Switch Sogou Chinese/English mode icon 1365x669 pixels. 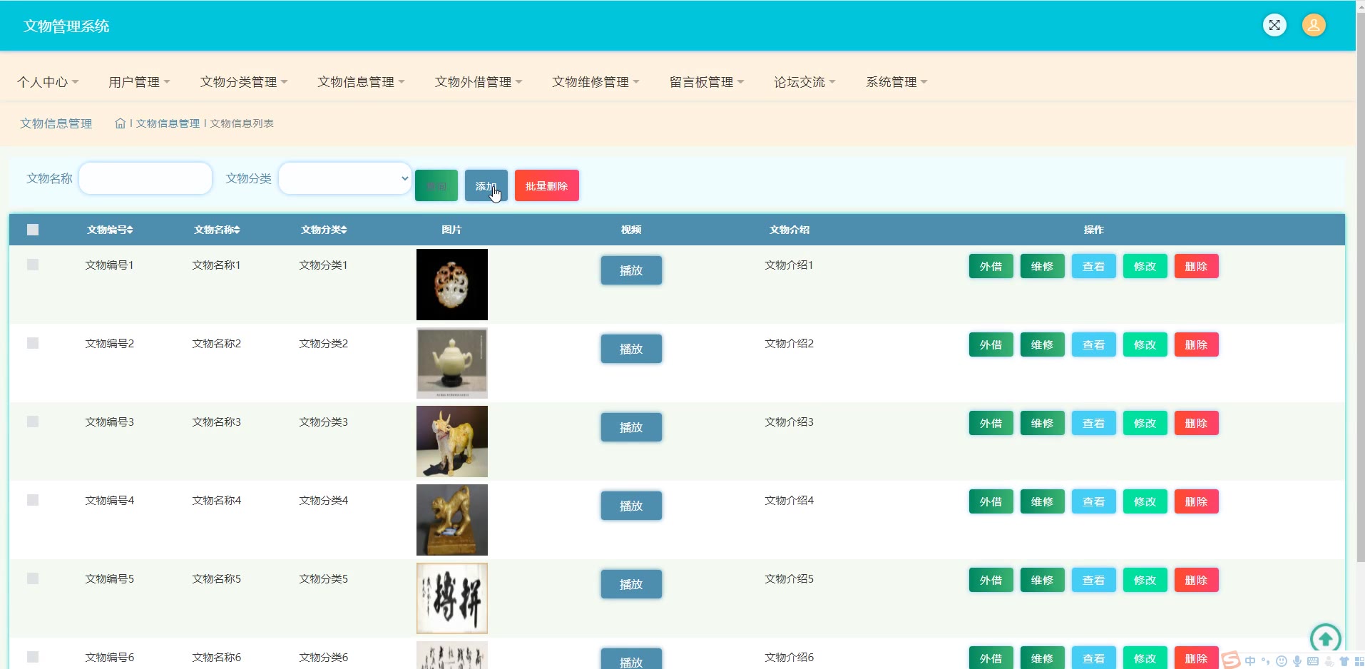[1250, 661]
